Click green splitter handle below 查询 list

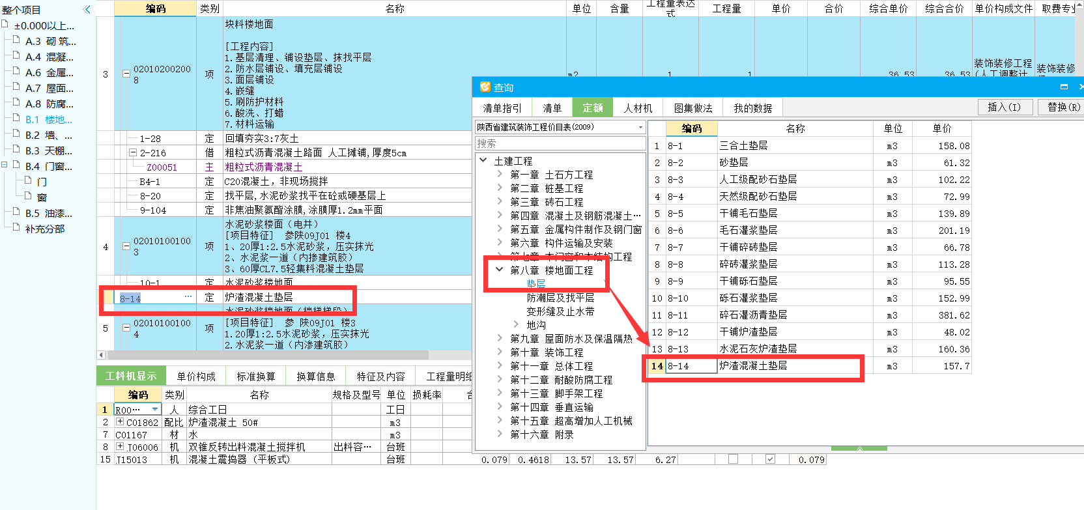[859, 448]
